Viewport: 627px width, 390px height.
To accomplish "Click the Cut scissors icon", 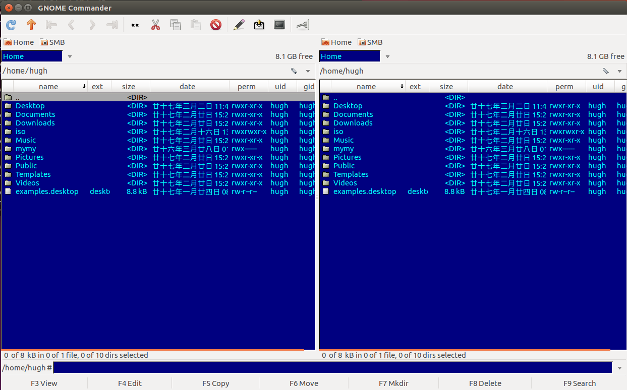I will tap(155, 25).
